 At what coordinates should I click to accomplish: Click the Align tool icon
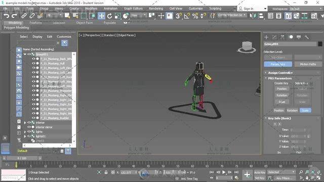pyautogui.click(x=261, y=16)
